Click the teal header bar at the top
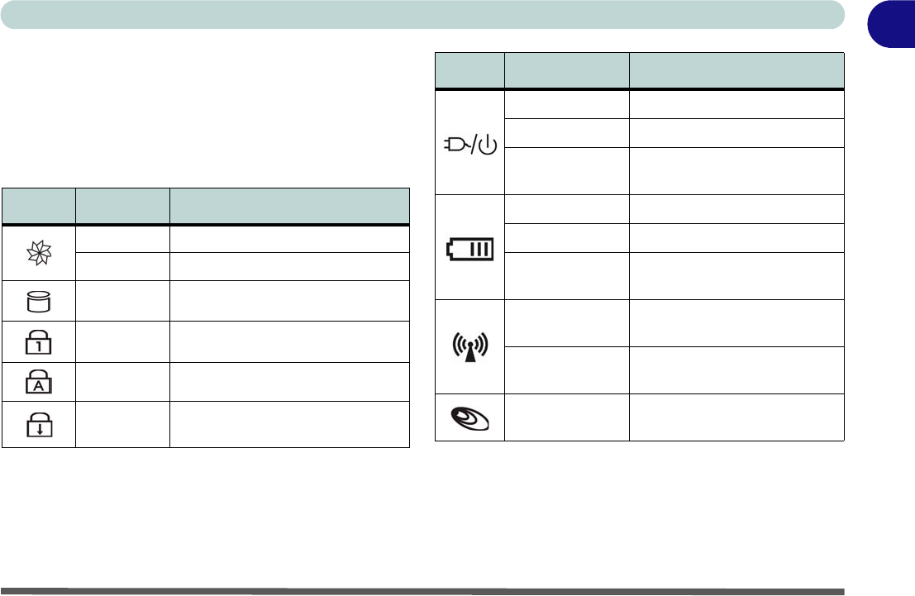This screenshot has height=596, width=915. pos(422,14)
